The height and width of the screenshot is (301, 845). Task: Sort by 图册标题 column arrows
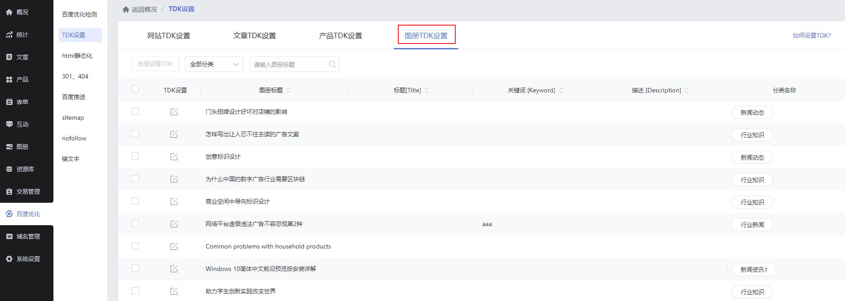[288, 90]
